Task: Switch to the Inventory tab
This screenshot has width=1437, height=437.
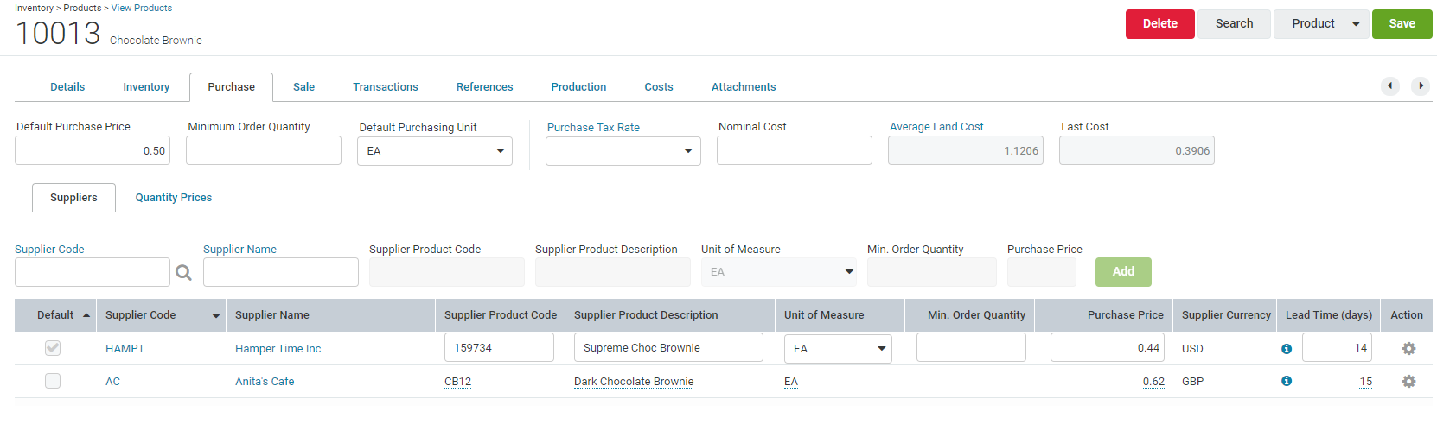Action: (x=146, y=87)
